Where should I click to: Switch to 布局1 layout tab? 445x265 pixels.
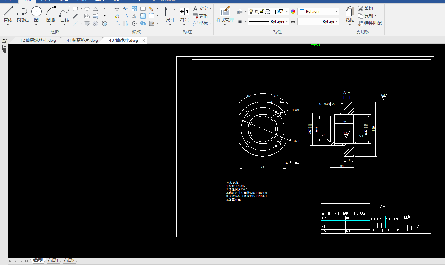(x=53, y=260)
